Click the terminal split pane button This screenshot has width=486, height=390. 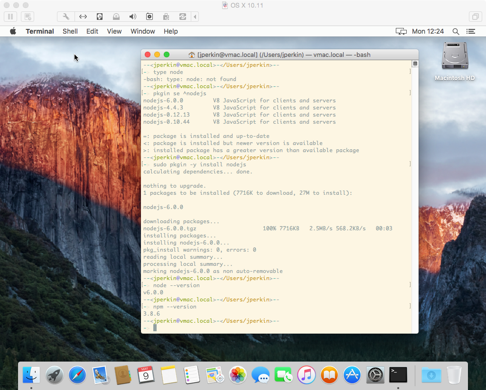pos(415,63)
